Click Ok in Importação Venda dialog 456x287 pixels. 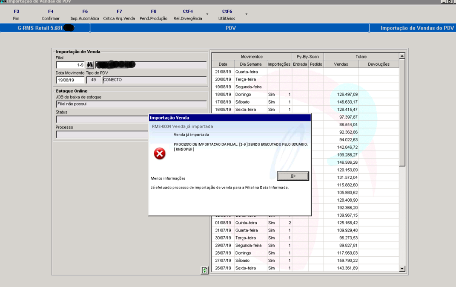[293, 176]
